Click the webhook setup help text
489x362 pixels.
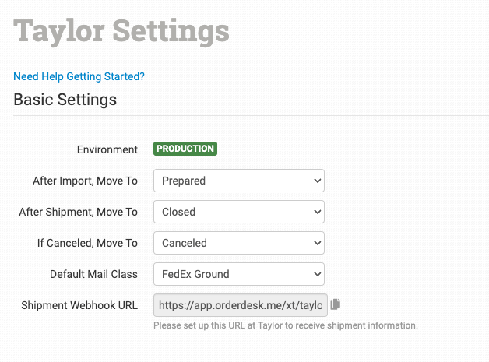tap(285, 325)
